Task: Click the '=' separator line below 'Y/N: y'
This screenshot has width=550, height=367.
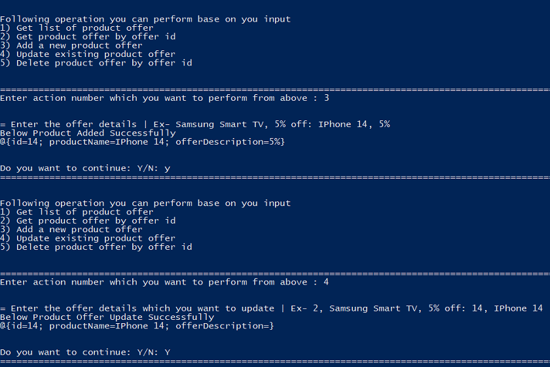Action: point(275,177)
